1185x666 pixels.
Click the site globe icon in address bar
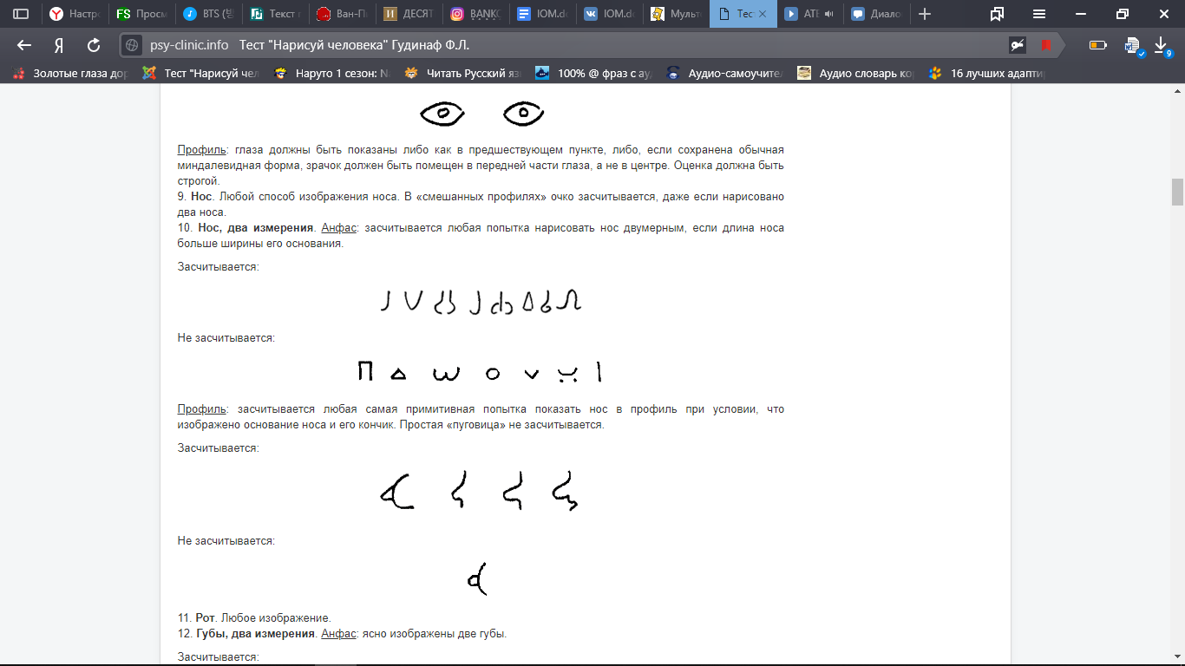point(132,45)
